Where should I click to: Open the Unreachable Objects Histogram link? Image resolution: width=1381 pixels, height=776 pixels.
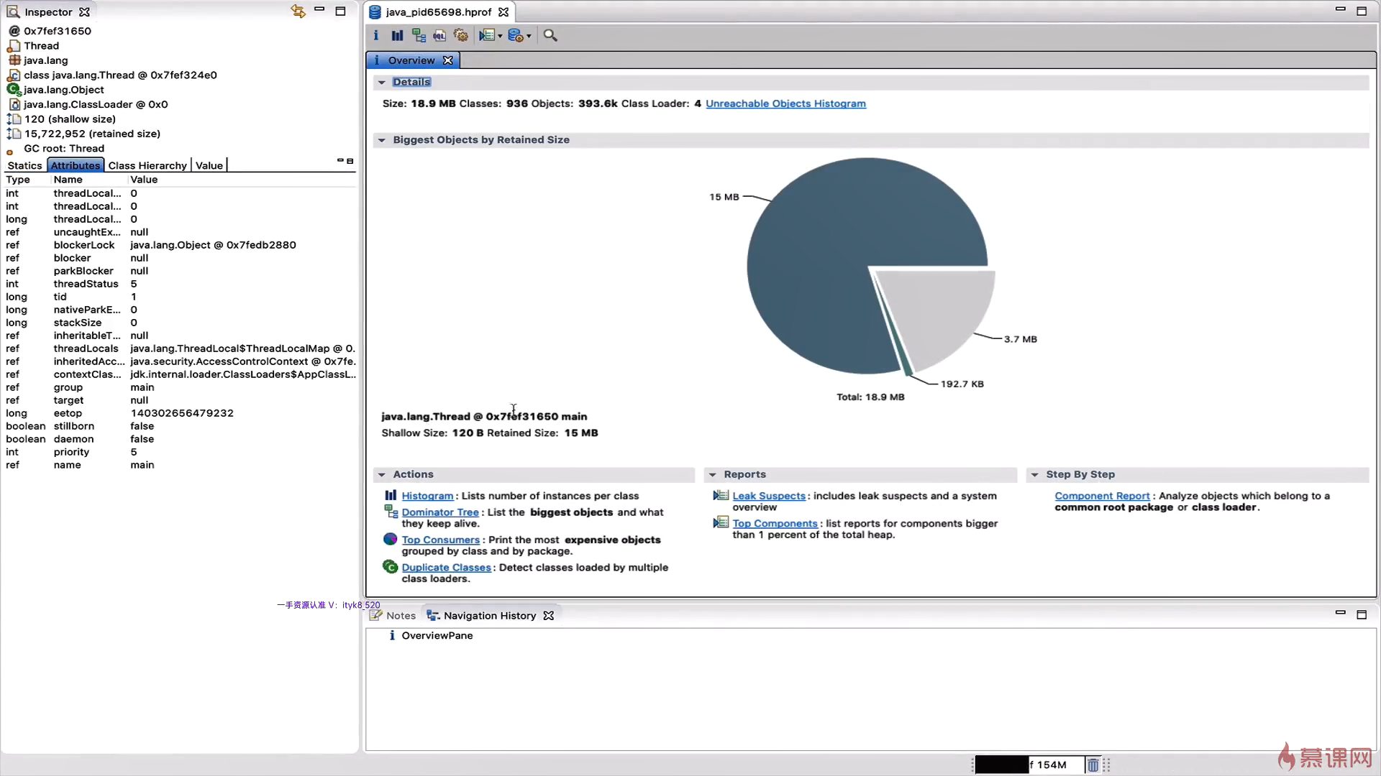(785, 103)
